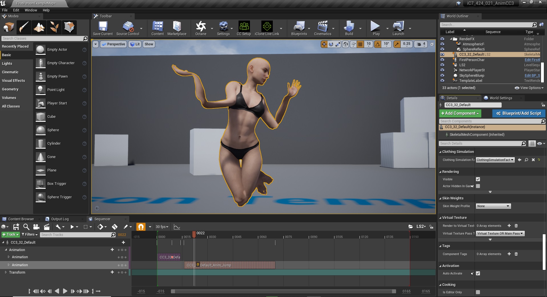
Task: Switch to the World Settings tab
Action: [501, 98]
